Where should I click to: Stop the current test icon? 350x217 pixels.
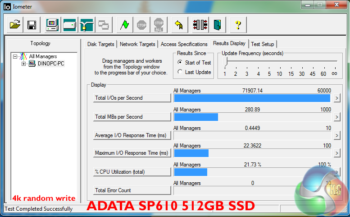click(x=142, y=24)
